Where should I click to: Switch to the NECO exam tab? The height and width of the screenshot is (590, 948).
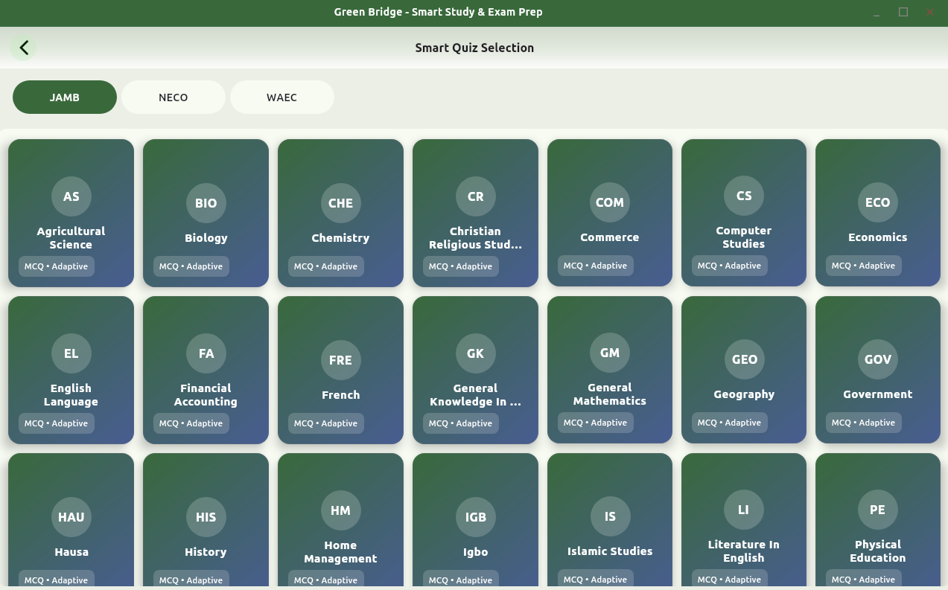point(173,97)
